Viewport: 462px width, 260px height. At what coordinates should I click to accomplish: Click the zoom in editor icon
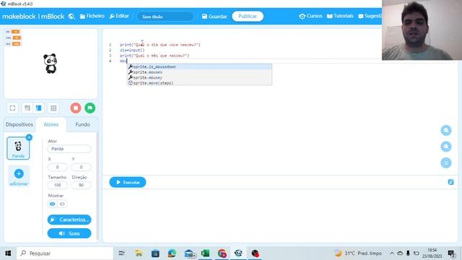point(446,130)
